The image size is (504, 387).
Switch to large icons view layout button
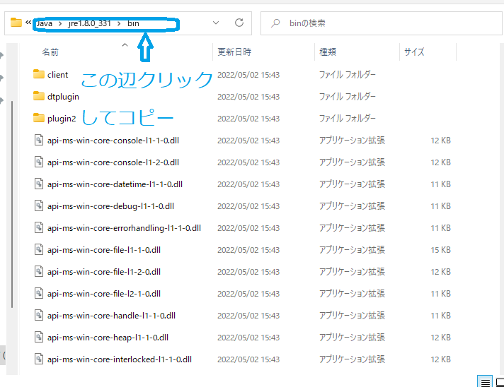point(500,381)
